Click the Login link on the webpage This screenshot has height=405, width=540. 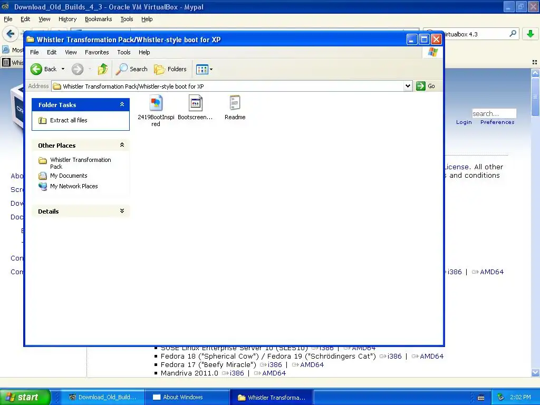464,122
